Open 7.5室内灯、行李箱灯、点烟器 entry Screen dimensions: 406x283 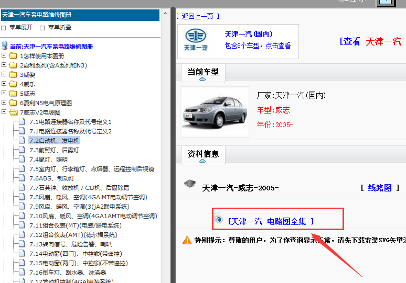(92, 169)
